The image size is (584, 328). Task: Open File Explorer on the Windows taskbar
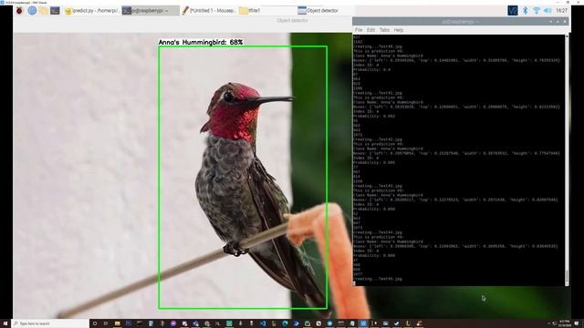tap(118, 323)
